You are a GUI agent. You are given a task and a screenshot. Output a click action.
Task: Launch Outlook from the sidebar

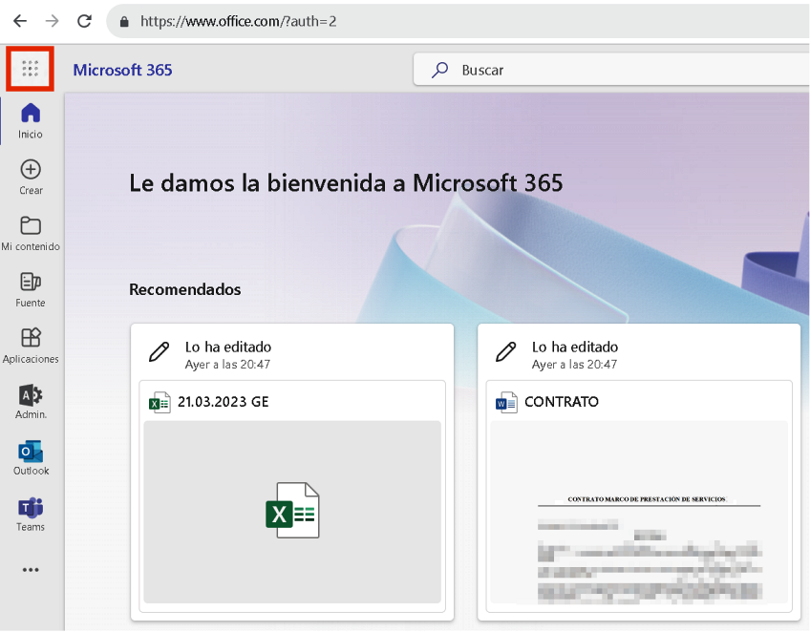(31, 452)
